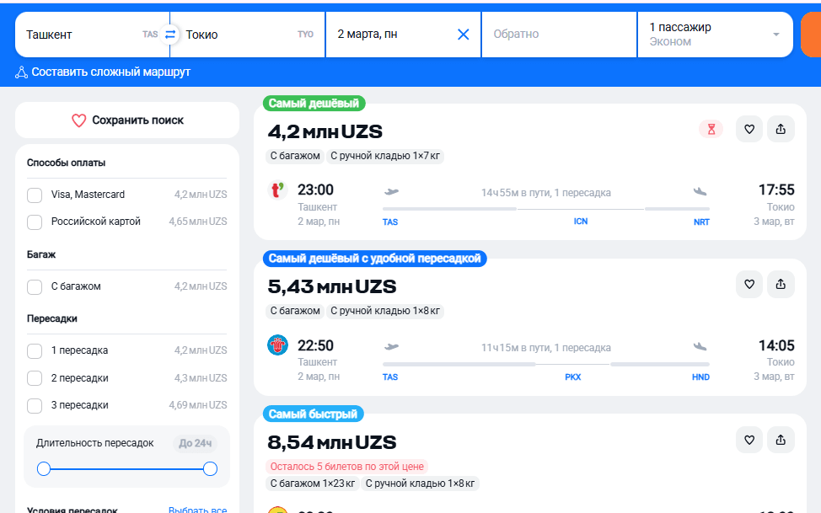Image resolution: width=821 pixels, height=513 pixels.
Task: Click the PKX transfer airport code
Action: 573,377
